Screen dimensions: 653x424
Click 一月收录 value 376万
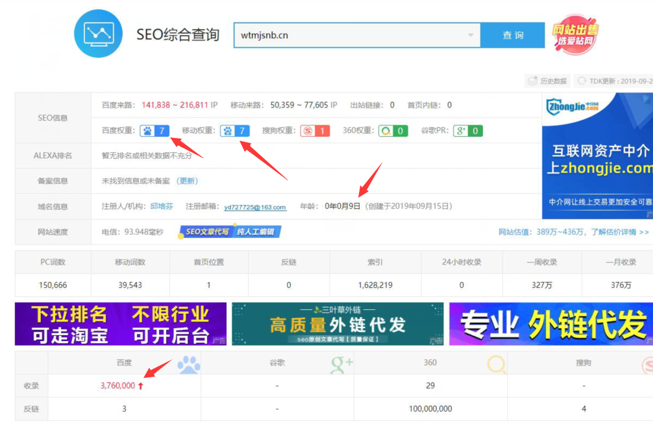[x=621, y=285]
